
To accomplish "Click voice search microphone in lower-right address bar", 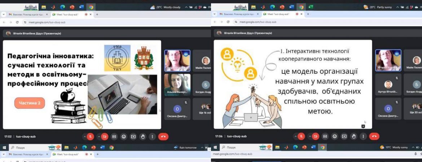I will tap(416, 154).
